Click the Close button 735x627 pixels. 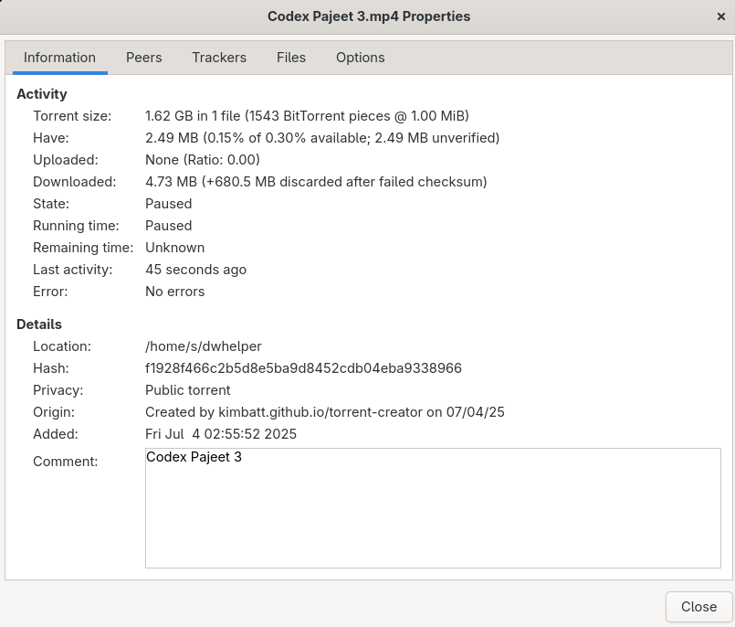(698, 606)
